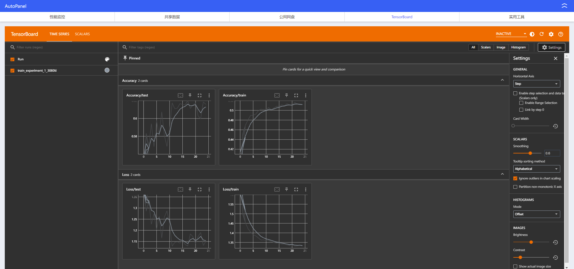Viewport: 574px width, 269px height.
Task: Reset image contrast to default
Action: click(x=555, y=257)
